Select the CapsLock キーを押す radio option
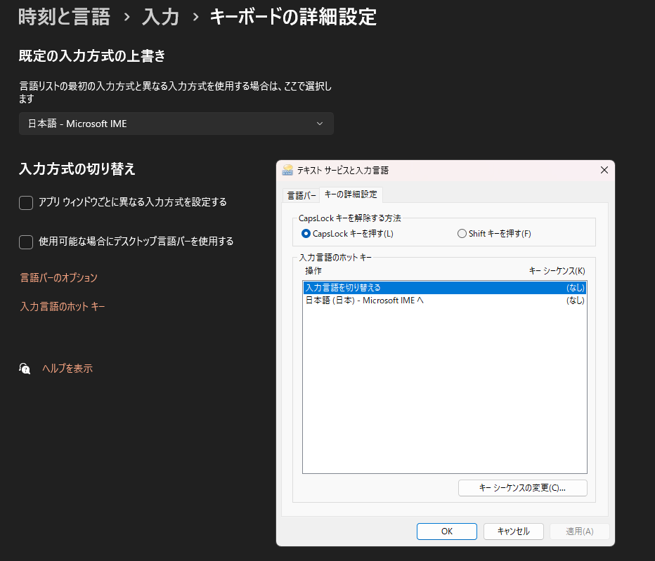The width and height of the screenshot is (655, 561). point(306,233)
